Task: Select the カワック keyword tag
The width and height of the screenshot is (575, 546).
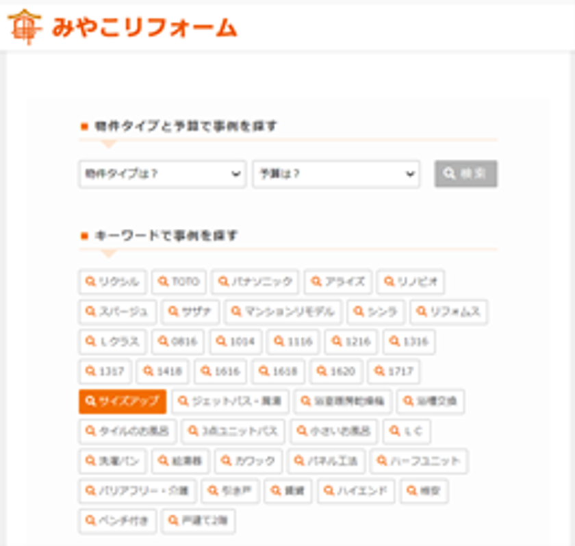Action: (248, 461)
